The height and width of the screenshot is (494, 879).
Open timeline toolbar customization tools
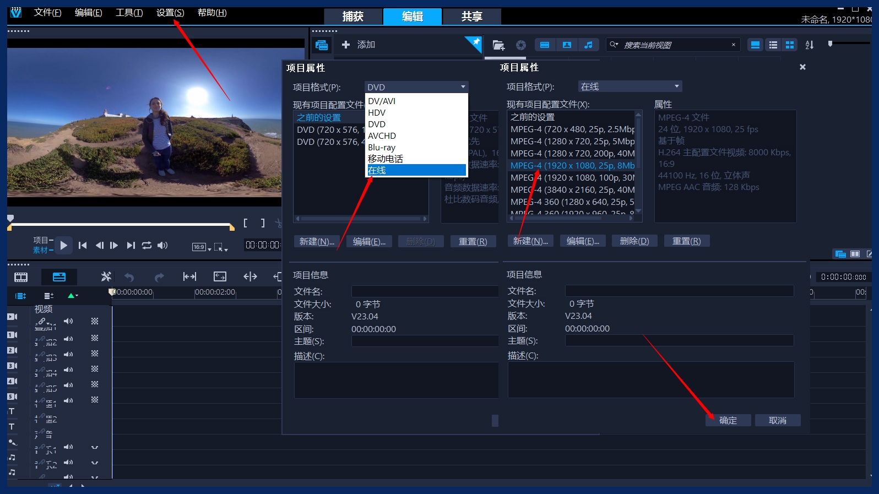click(106, 276)
